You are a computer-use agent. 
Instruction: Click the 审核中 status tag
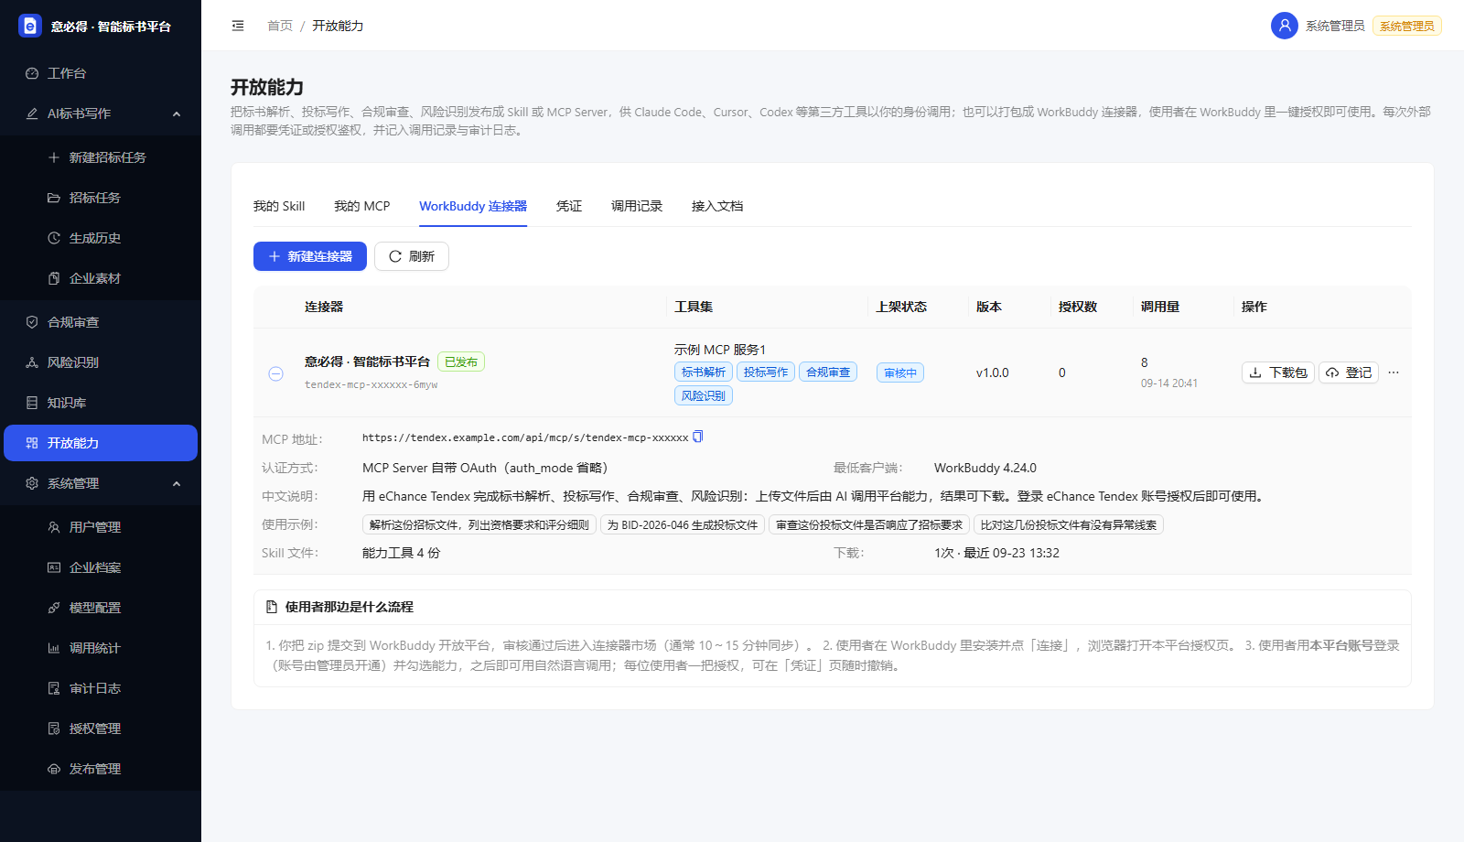point(900,372)
